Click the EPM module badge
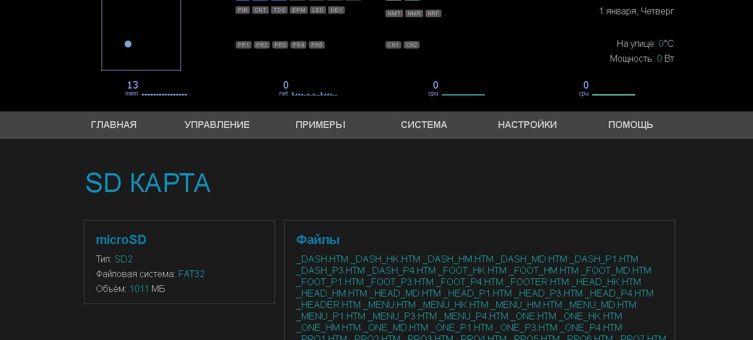The width and height of the screenshot is (753, 340). pyautogui.click(x=298, y=10)
